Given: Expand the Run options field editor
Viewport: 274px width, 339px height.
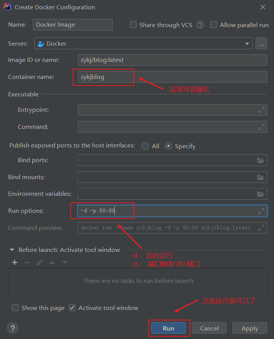Looking at the screenshot, I should click(x=261, y=211).
